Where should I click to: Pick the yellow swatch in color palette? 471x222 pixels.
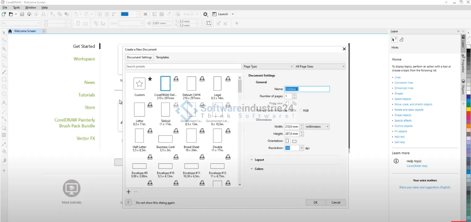pos(468,109)
